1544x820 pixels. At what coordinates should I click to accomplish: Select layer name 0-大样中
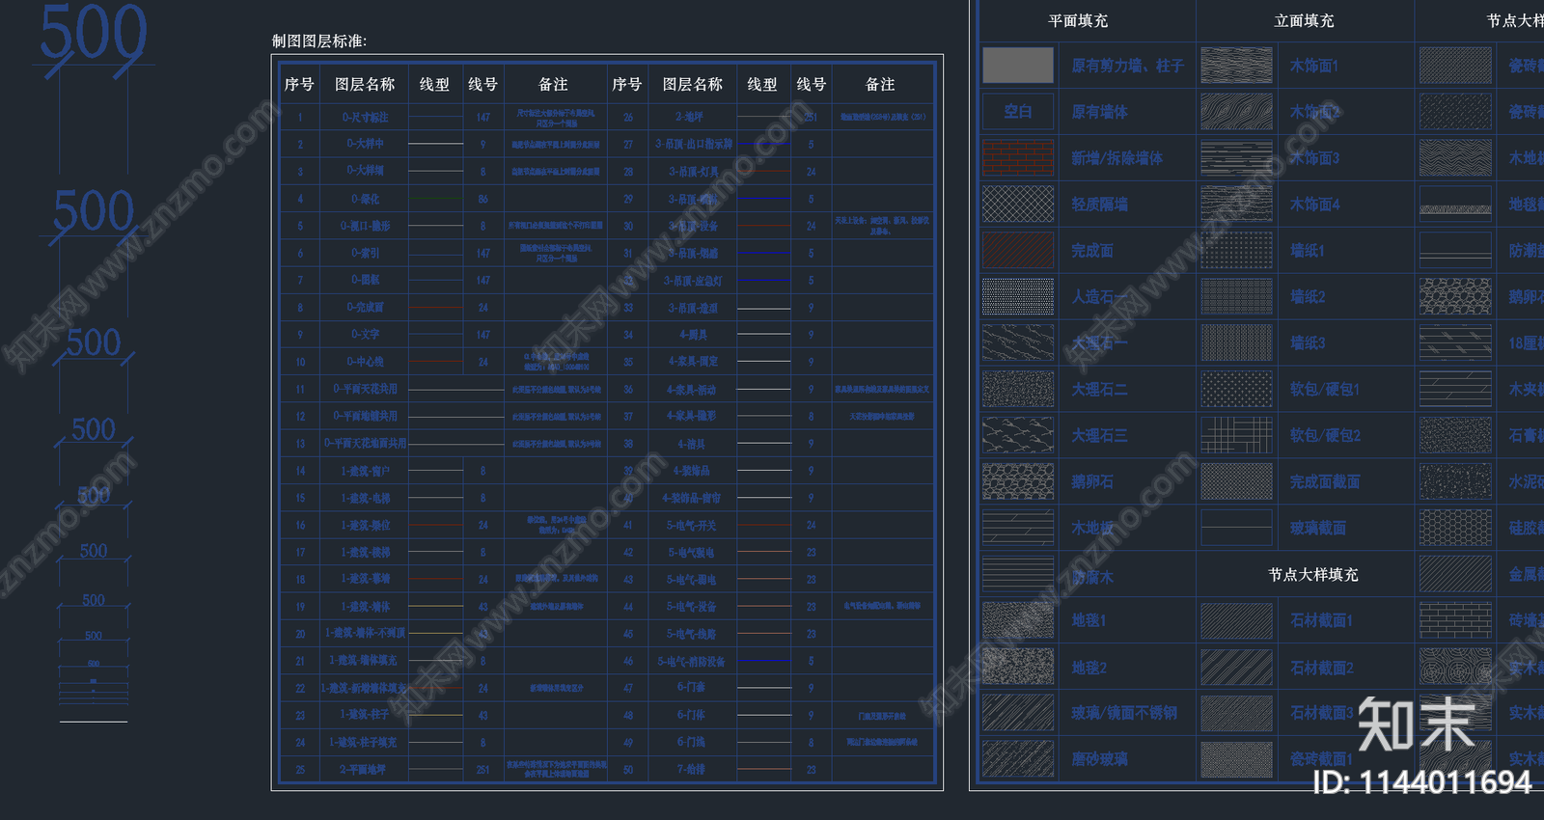coord(366,144)
